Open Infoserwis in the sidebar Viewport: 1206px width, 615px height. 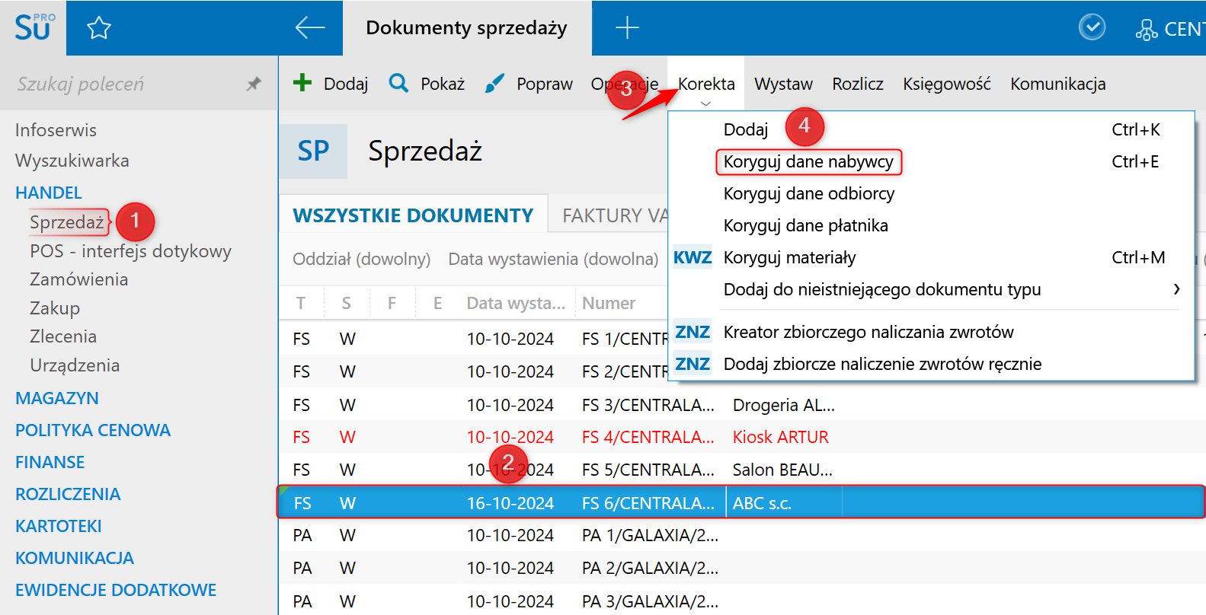pos(56,130)
